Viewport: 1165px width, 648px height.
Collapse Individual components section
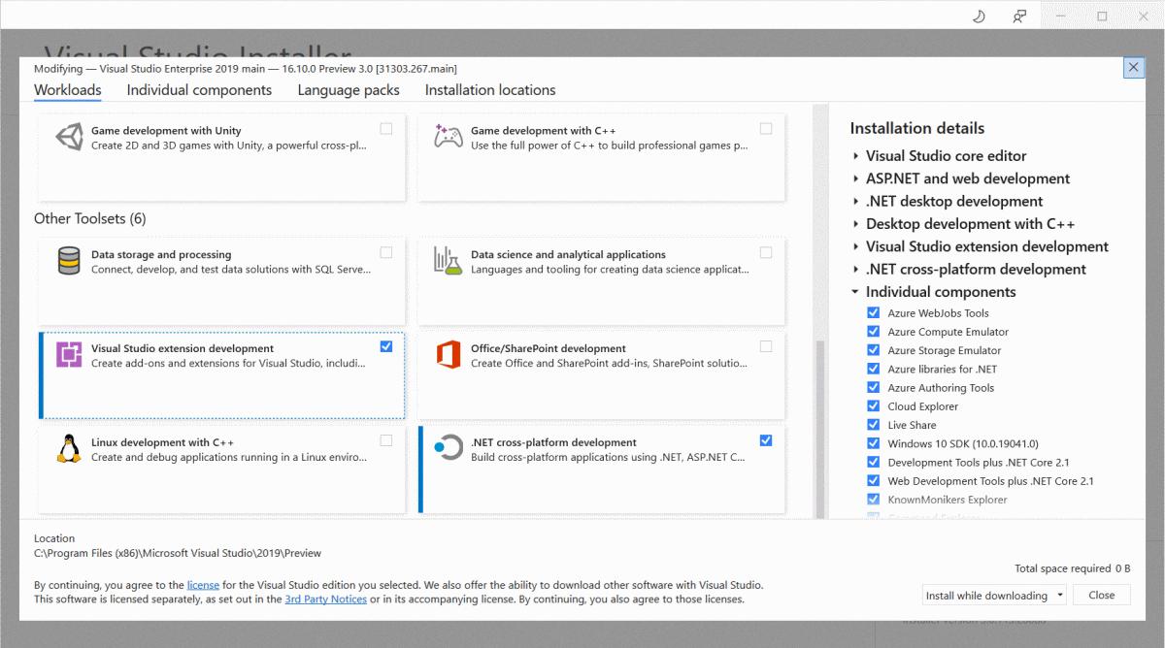(855, 292)
